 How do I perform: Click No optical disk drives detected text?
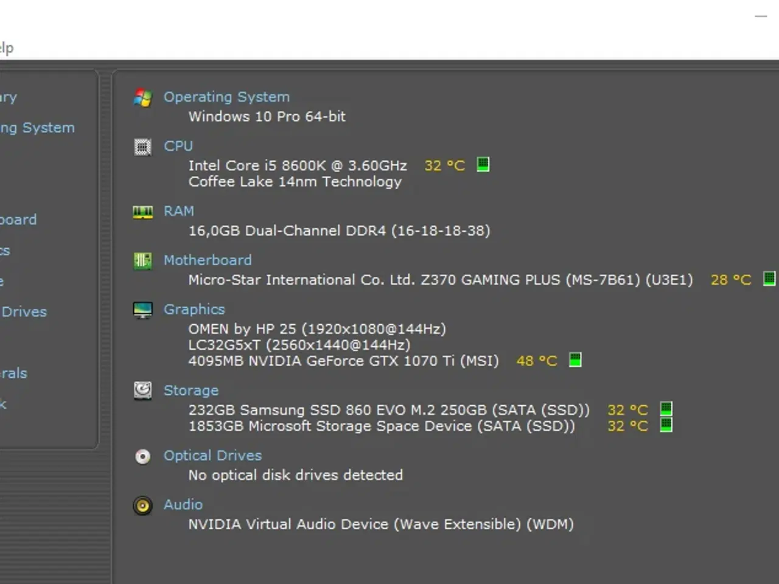pos(296,475)
